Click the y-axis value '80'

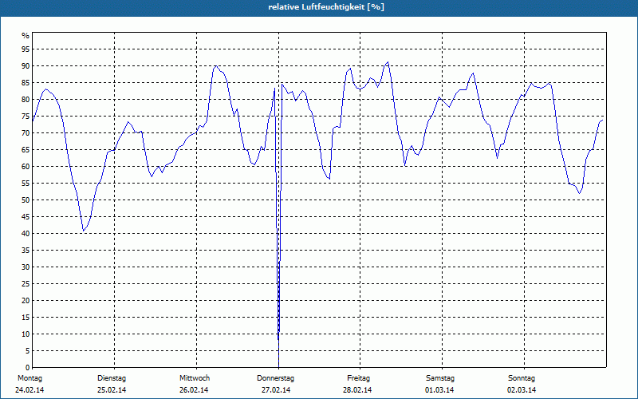(x=26, y=99)
